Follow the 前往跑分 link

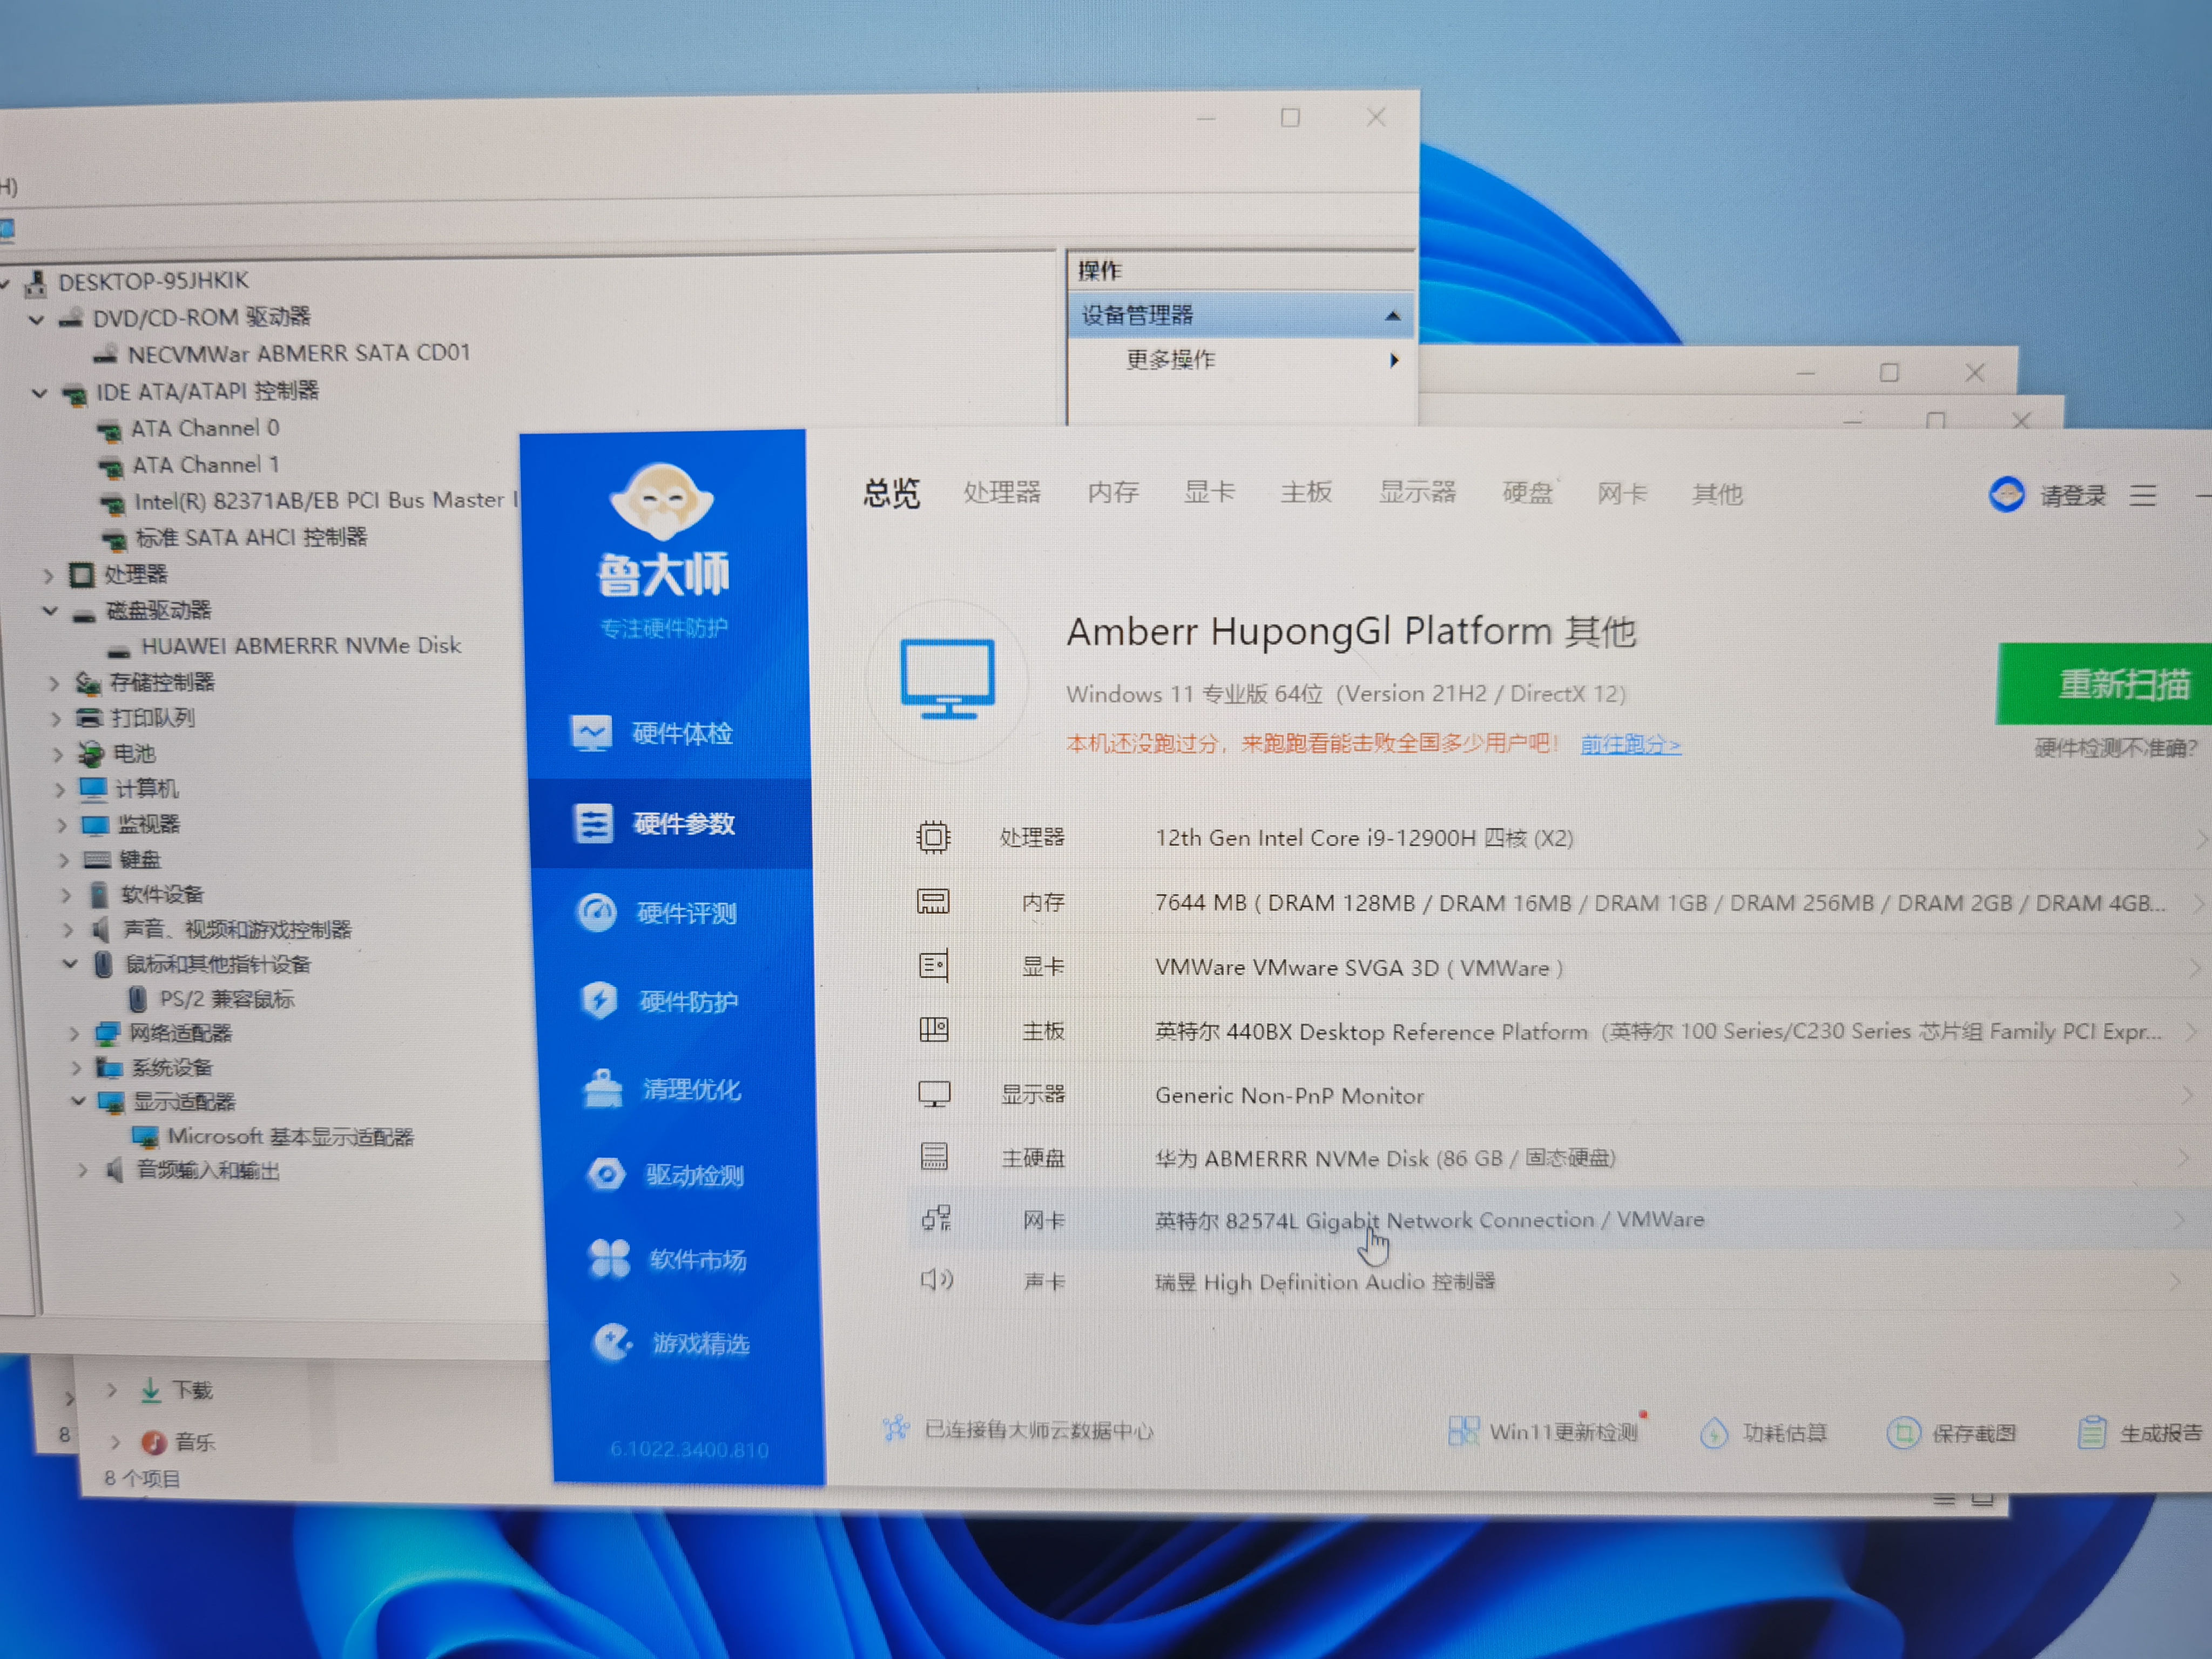[x=1630, y=745]
